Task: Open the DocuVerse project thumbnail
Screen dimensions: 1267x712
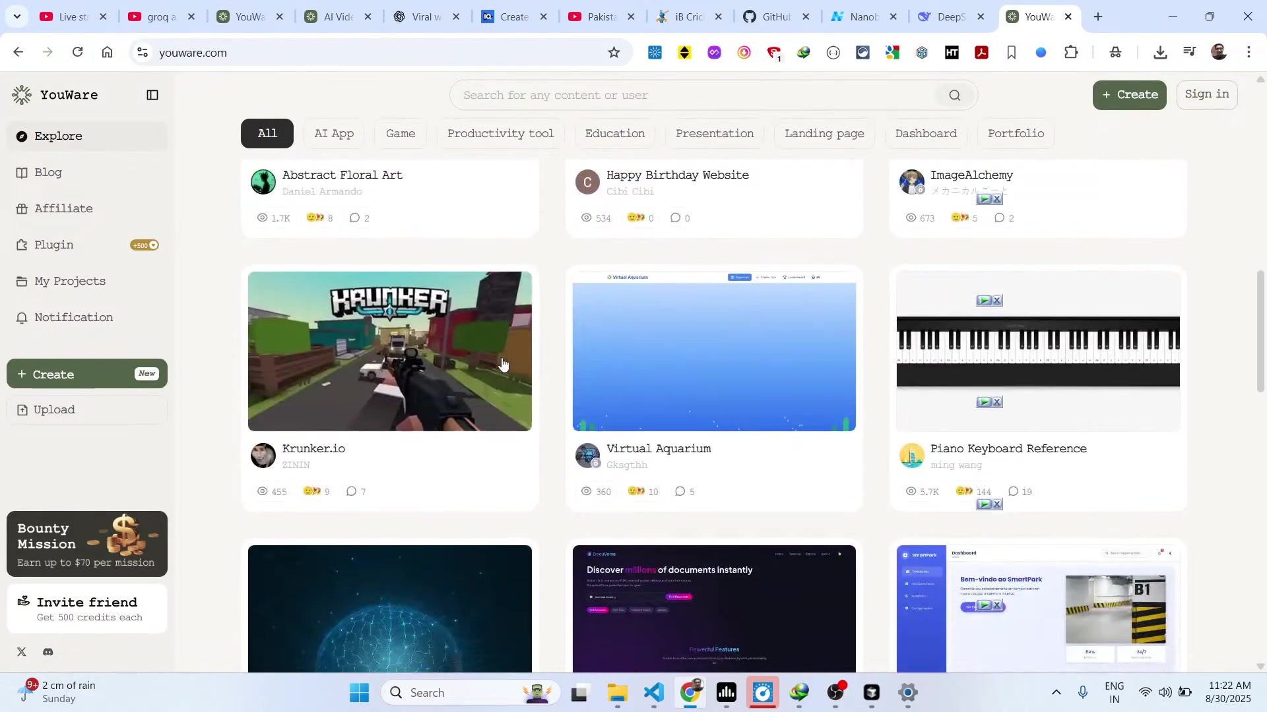Action: point(714,608)
